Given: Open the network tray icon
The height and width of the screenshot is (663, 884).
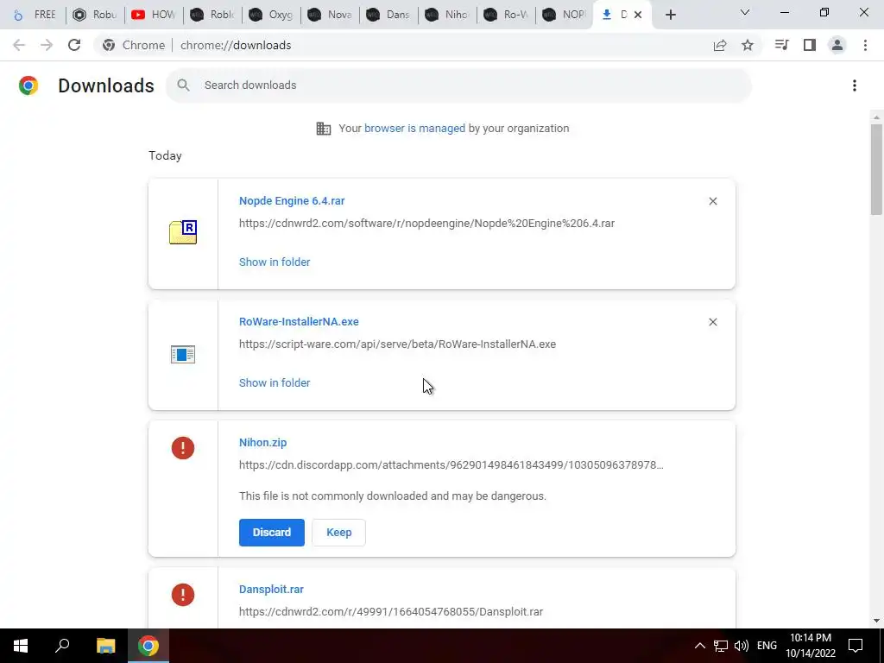Looking at the screenshot, I should [x=721, y=646].
